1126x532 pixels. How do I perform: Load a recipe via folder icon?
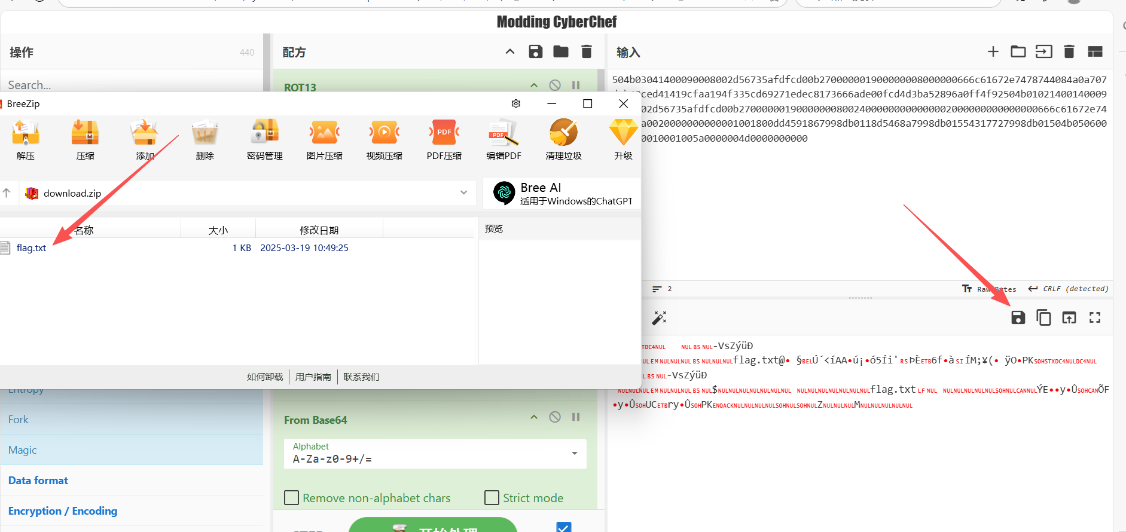(561, 51)
